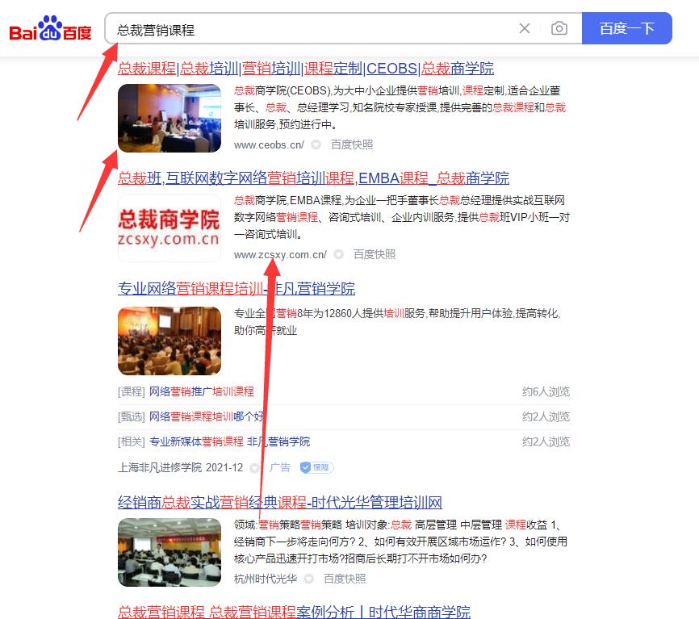Open the 时代华商商学院 result at the bottom
Image resolution: width=699 pixels, height=619 pixels.
295,611
